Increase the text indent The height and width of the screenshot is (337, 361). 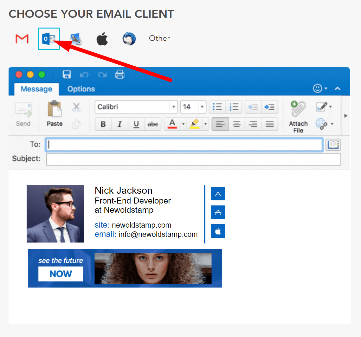(x=270, y=107)
